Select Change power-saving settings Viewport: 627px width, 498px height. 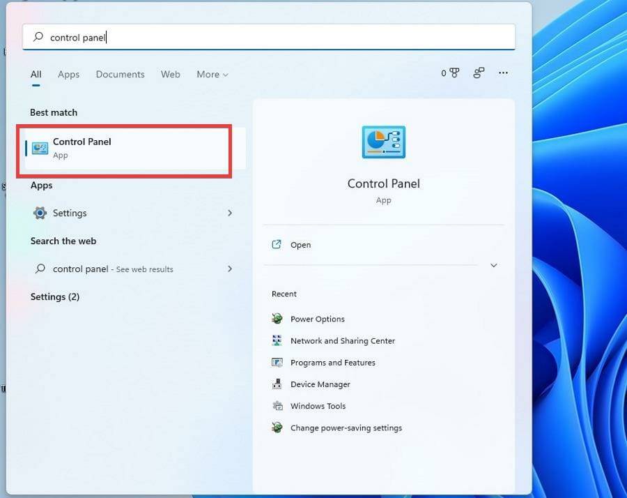point(346,428)
